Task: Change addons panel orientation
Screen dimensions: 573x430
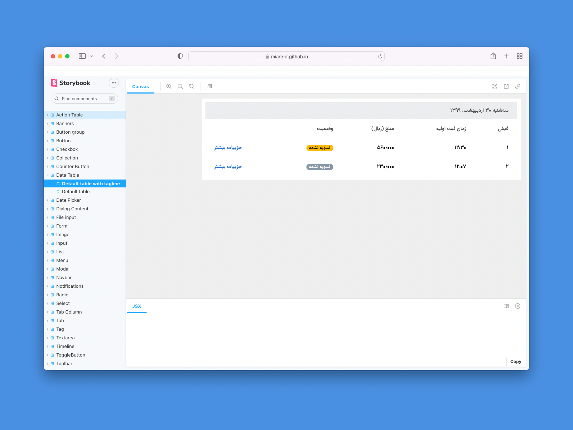Action: [x=506, y=306]
